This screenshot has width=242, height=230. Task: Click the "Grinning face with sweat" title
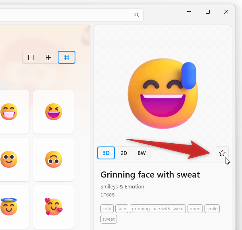point(150,175)
